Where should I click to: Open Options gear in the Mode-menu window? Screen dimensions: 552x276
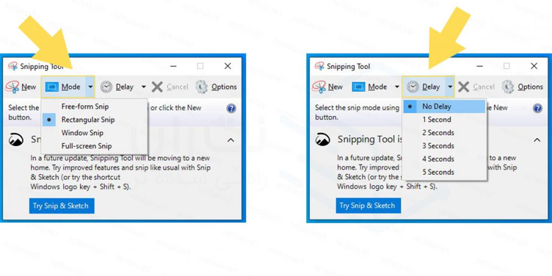coord(202,87)
